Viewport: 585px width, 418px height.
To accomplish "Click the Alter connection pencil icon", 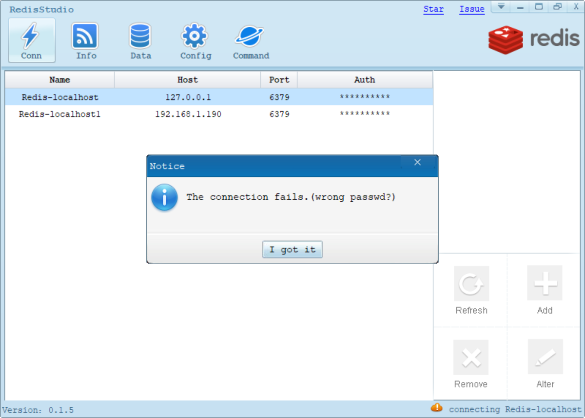I will [545, 357].
